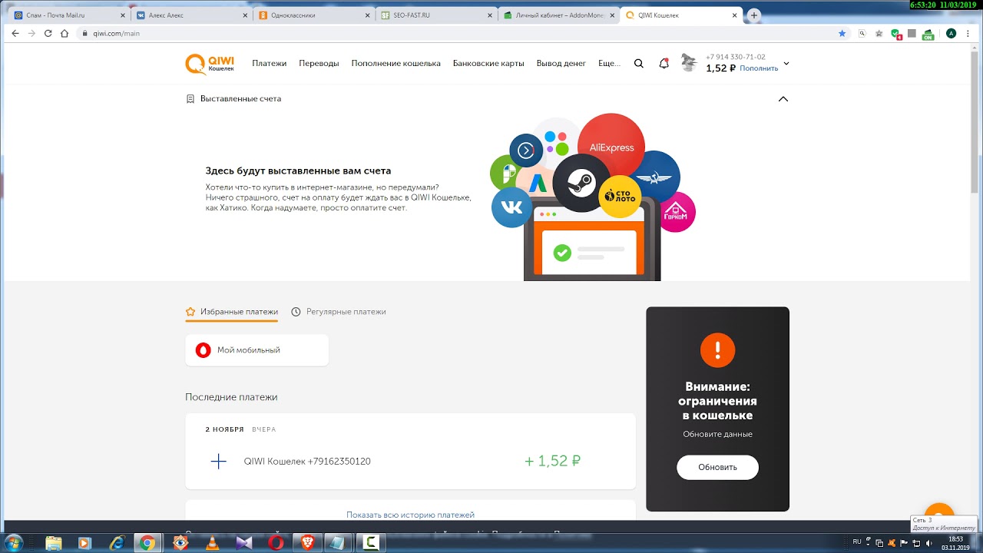983x553 pixels.
Task: Switch to the Одноклассники browser tab
Action: (313, 15)
